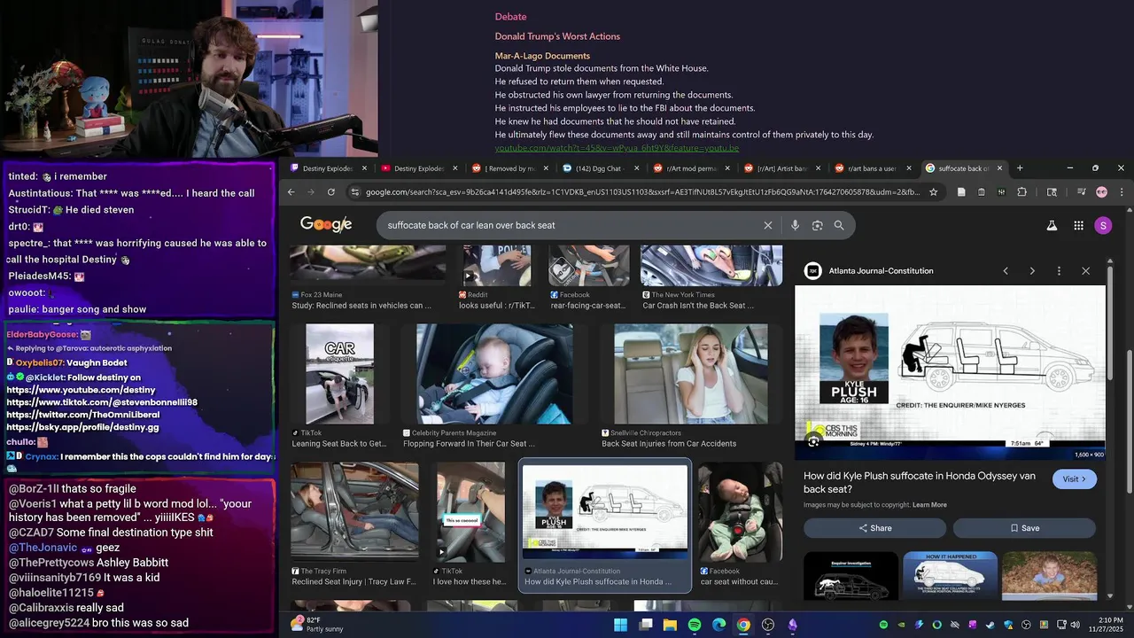Screen dimensions: 1134x638
Task: Open Back Seat Injuries chiropractor image
Action: [x=691, y=374]
